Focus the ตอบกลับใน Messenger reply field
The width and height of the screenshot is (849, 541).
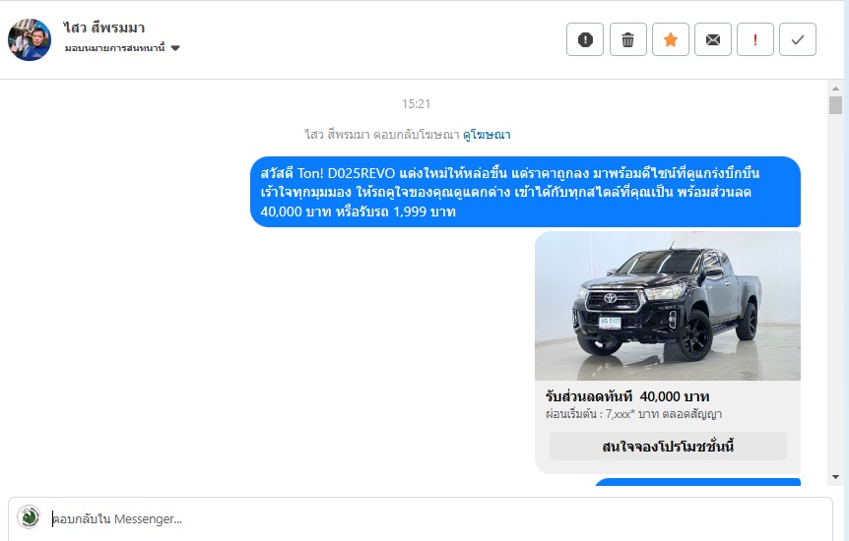(421, 518)
